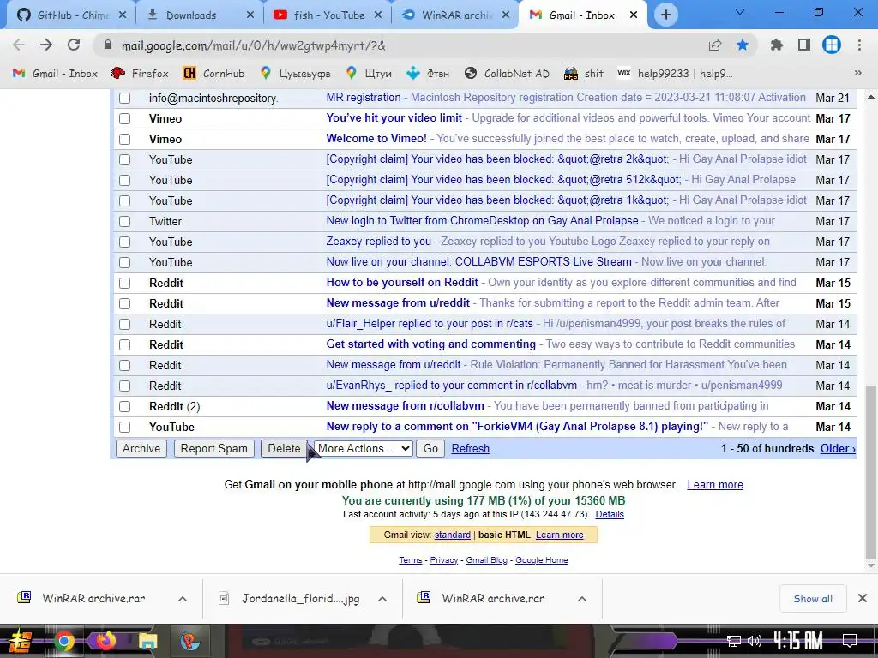Check the How to be yourself email
878x658 pixels.
point(125,283)
